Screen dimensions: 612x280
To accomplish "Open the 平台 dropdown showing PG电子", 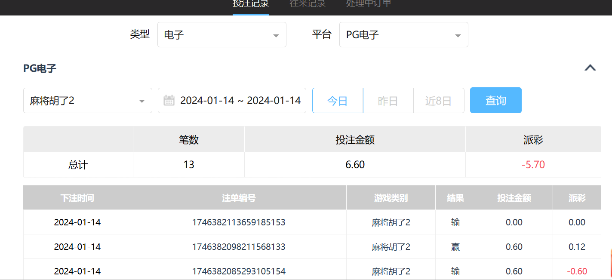I will pyautogui.click(x=403, y=35).
